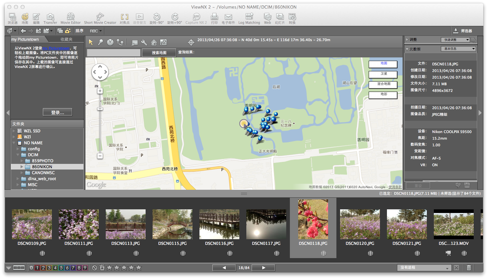Expand the WZL SSD drive
488x279 pixels.
(14, 131)
